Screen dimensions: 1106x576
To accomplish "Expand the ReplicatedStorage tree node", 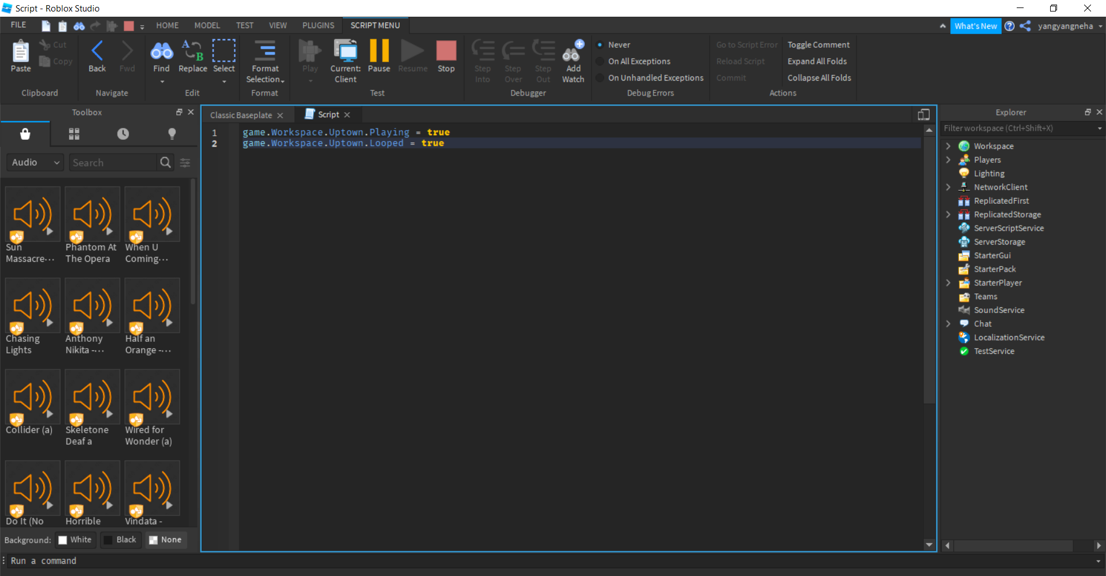I will 948,215.
